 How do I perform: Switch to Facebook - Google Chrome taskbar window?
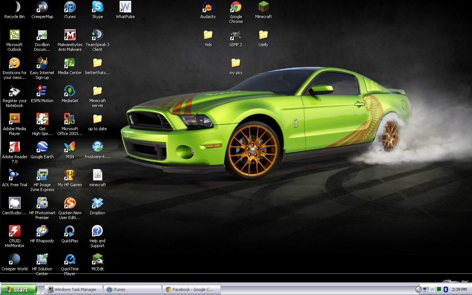[x=191, y=289]
